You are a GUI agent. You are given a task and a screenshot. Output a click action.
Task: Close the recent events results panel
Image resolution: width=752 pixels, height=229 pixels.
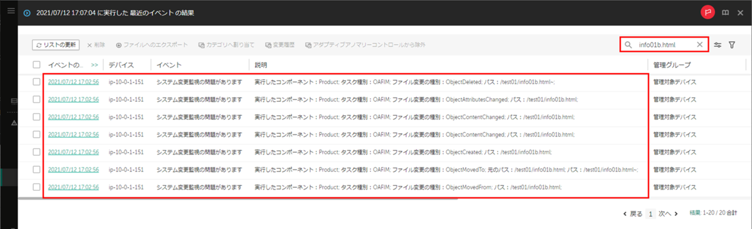pyautogui.click(x=740, y=12)
